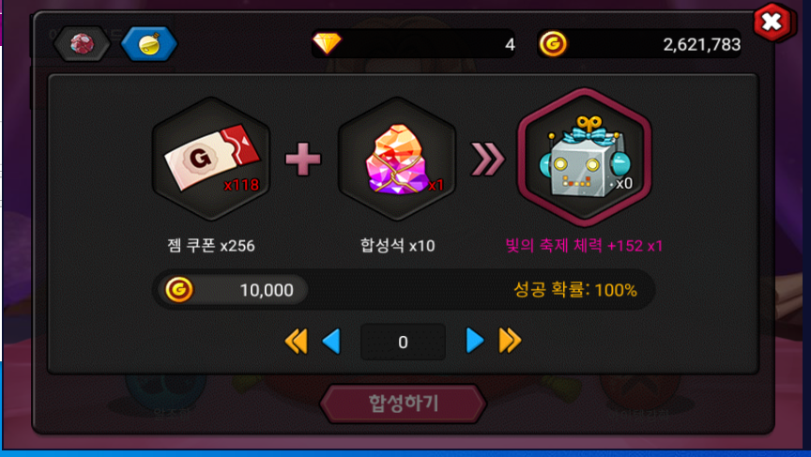Tap the 합성하기 synthesize button
811x457 pixels.
(x=404, y=404)
